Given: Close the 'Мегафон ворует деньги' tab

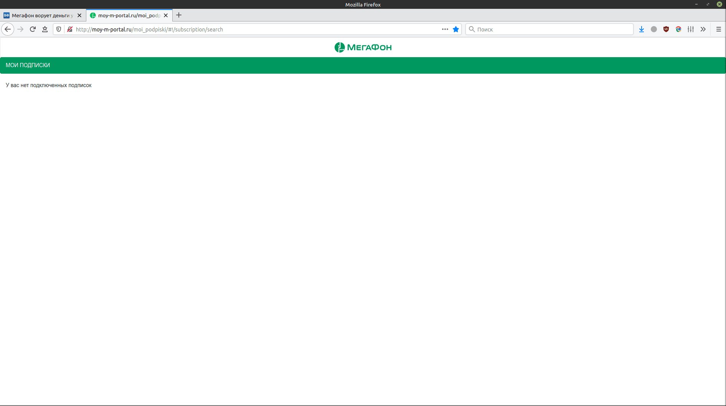Looking at the screenshot, I should point(79,15).
